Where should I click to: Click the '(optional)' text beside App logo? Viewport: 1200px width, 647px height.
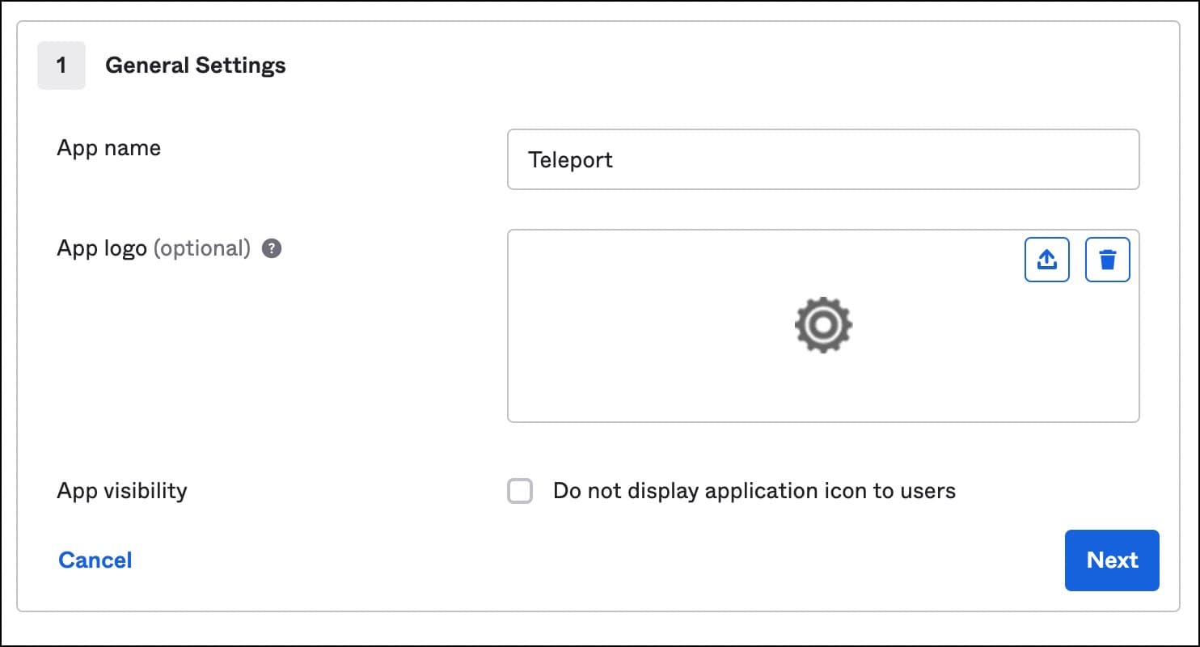(x=202, y=248)
